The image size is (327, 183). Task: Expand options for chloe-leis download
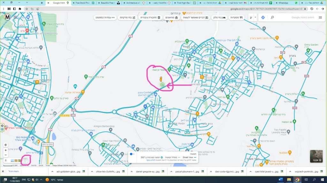[92, 172]
